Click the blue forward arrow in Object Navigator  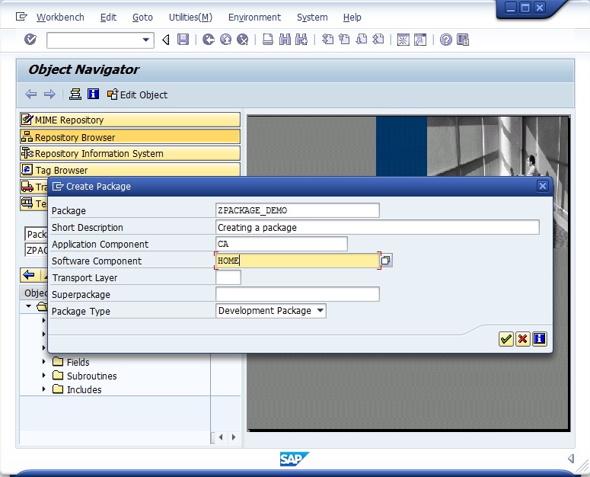(x=49, y=94)
